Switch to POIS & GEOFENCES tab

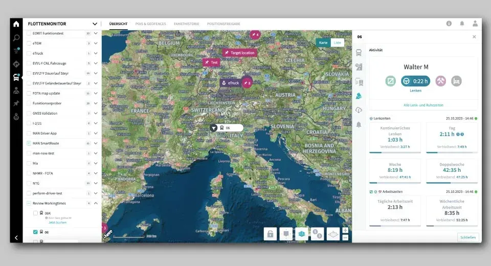click(150, 24)
